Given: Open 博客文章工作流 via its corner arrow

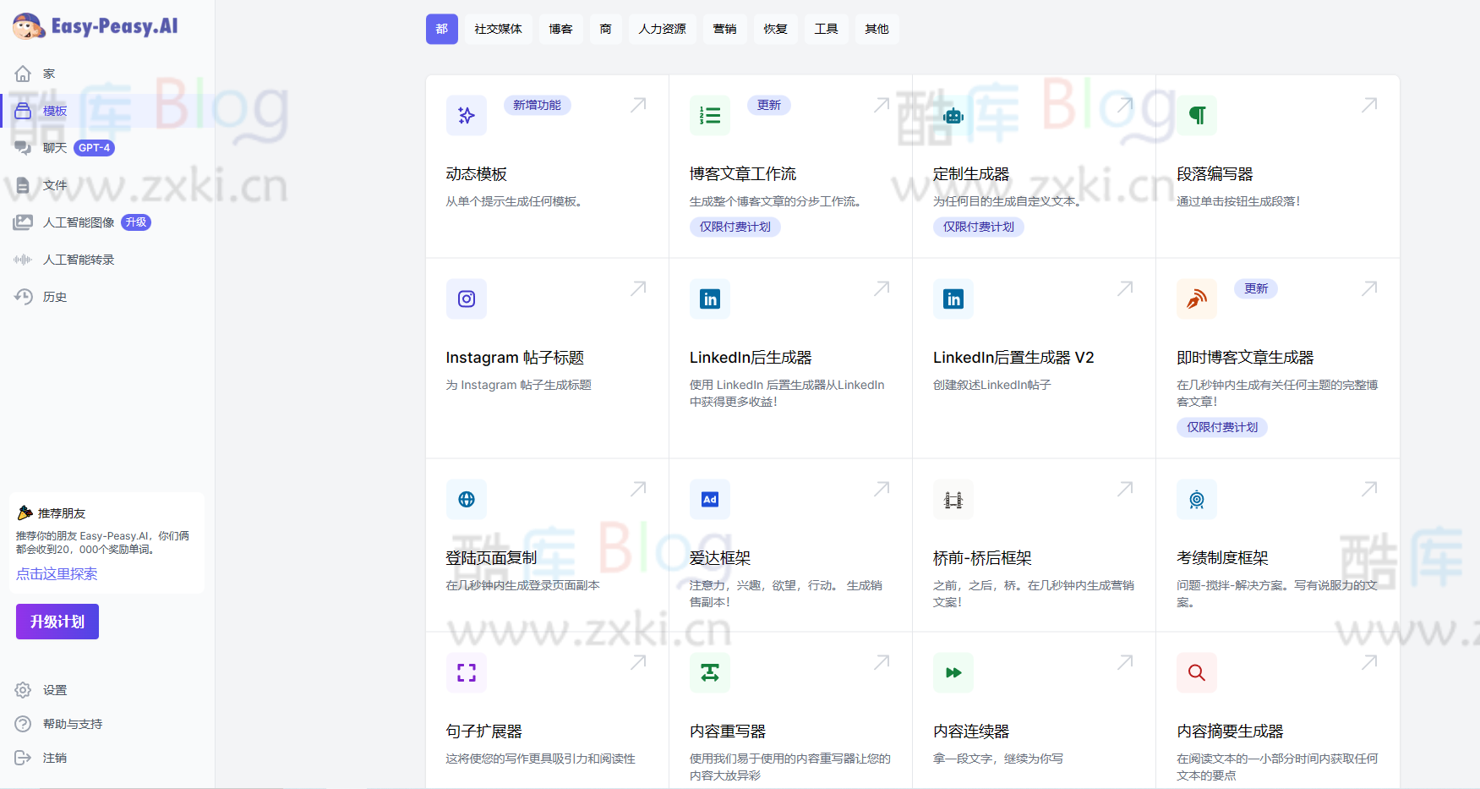Looking at the screenshot, I should pyautogui.click(x=881, y=105).
